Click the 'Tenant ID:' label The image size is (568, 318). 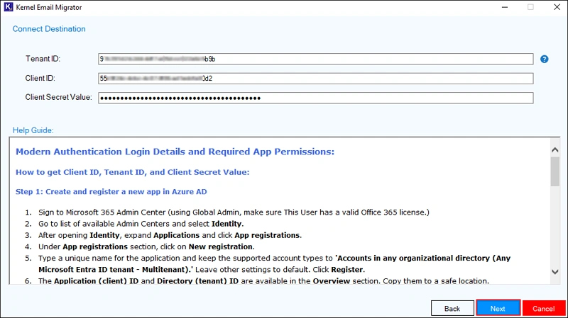(43, 59)
